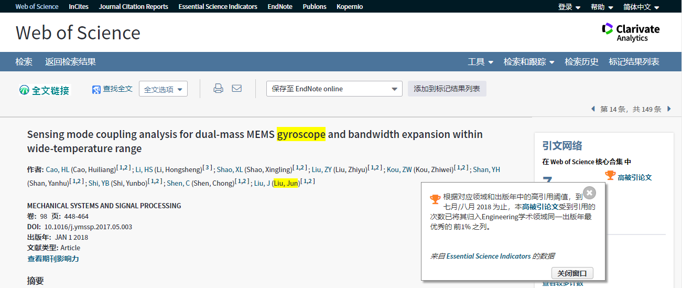Switch to Essential Science Indicators

click(218, 7)
